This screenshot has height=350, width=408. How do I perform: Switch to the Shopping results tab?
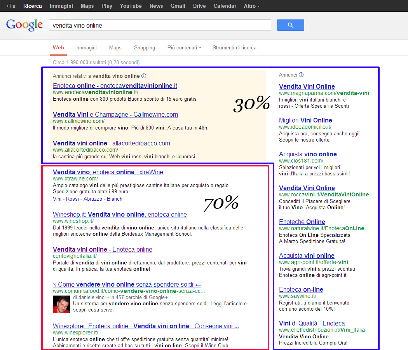145,48
